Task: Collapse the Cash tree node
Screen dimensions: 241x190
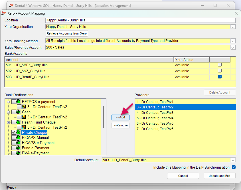Action: click(x=9, y=112)
